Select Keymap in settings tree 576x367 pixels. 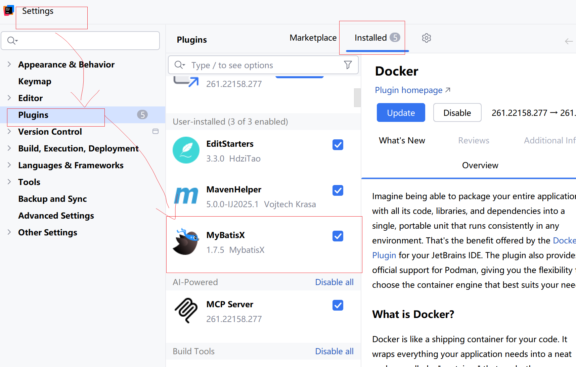tap(35, 81)
